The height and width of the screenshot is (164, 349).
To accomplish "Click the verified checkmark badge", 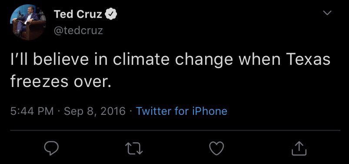I will coord(111,14).
